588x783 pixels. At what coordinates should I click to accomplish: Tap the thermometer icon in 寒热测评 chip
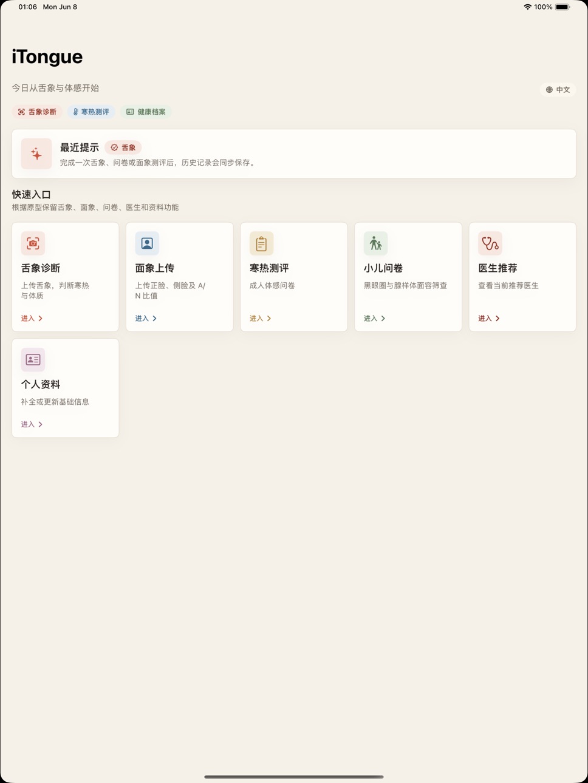(76, 112)
